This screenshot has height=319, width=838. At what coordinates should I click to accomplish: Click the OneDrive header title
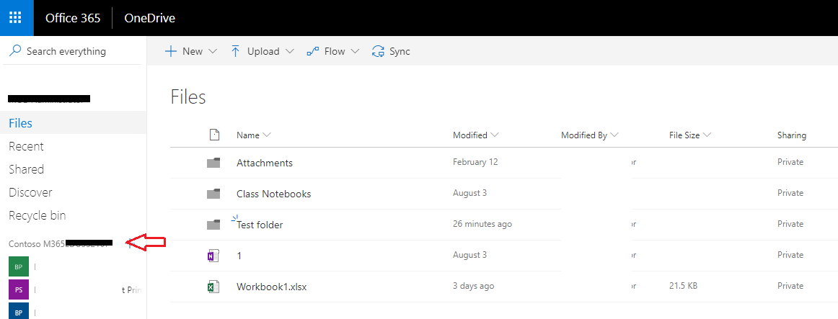(150, 17)
